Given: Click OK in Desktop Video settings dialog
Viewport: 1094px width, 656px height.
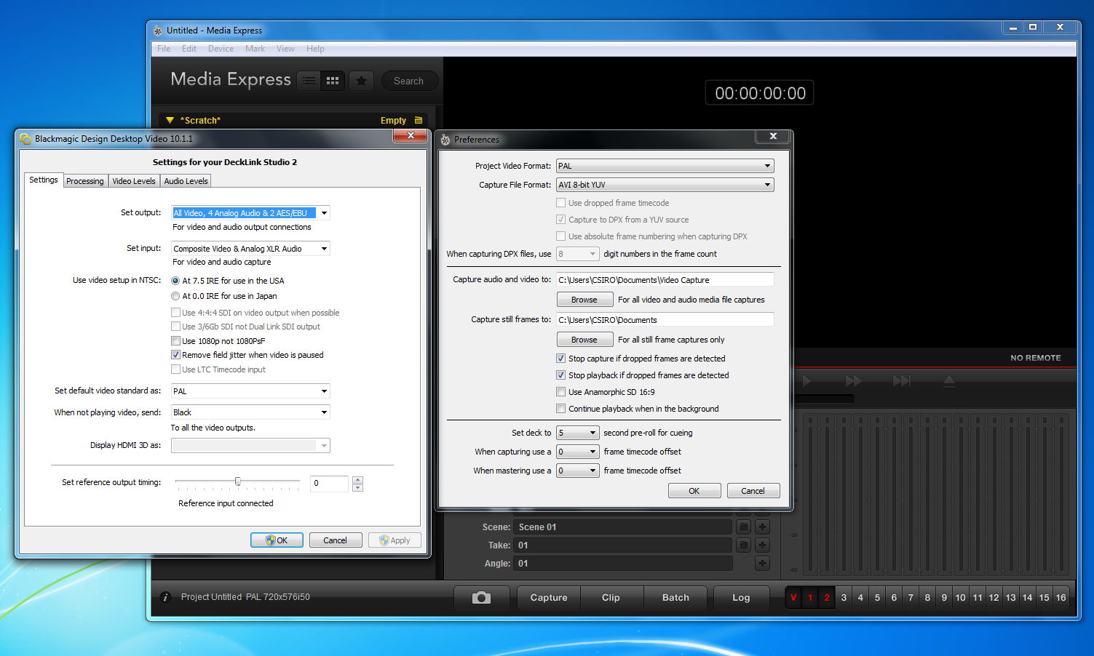Looking at the screenshot, I should click(x=277, y=540).
